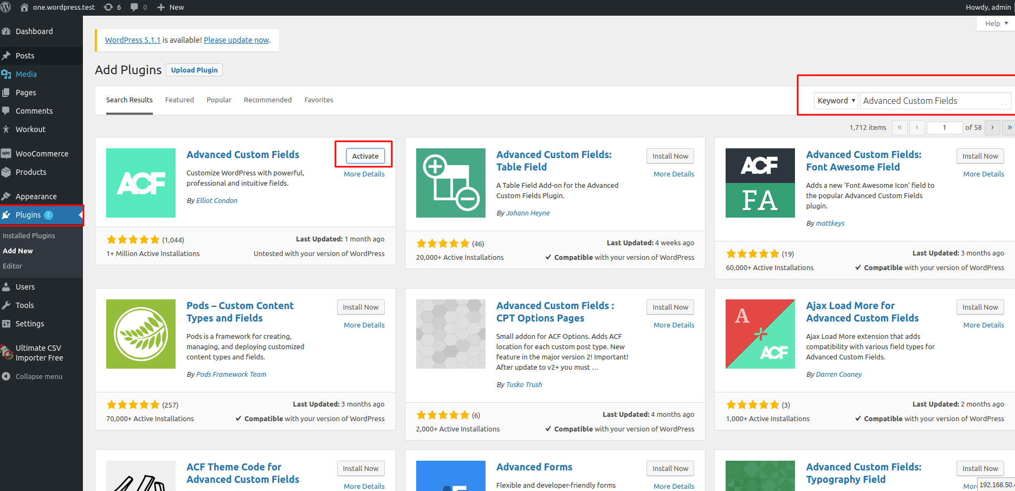Open author Elliot Condon link
The image size is (1015, 491).
point(217,200)
